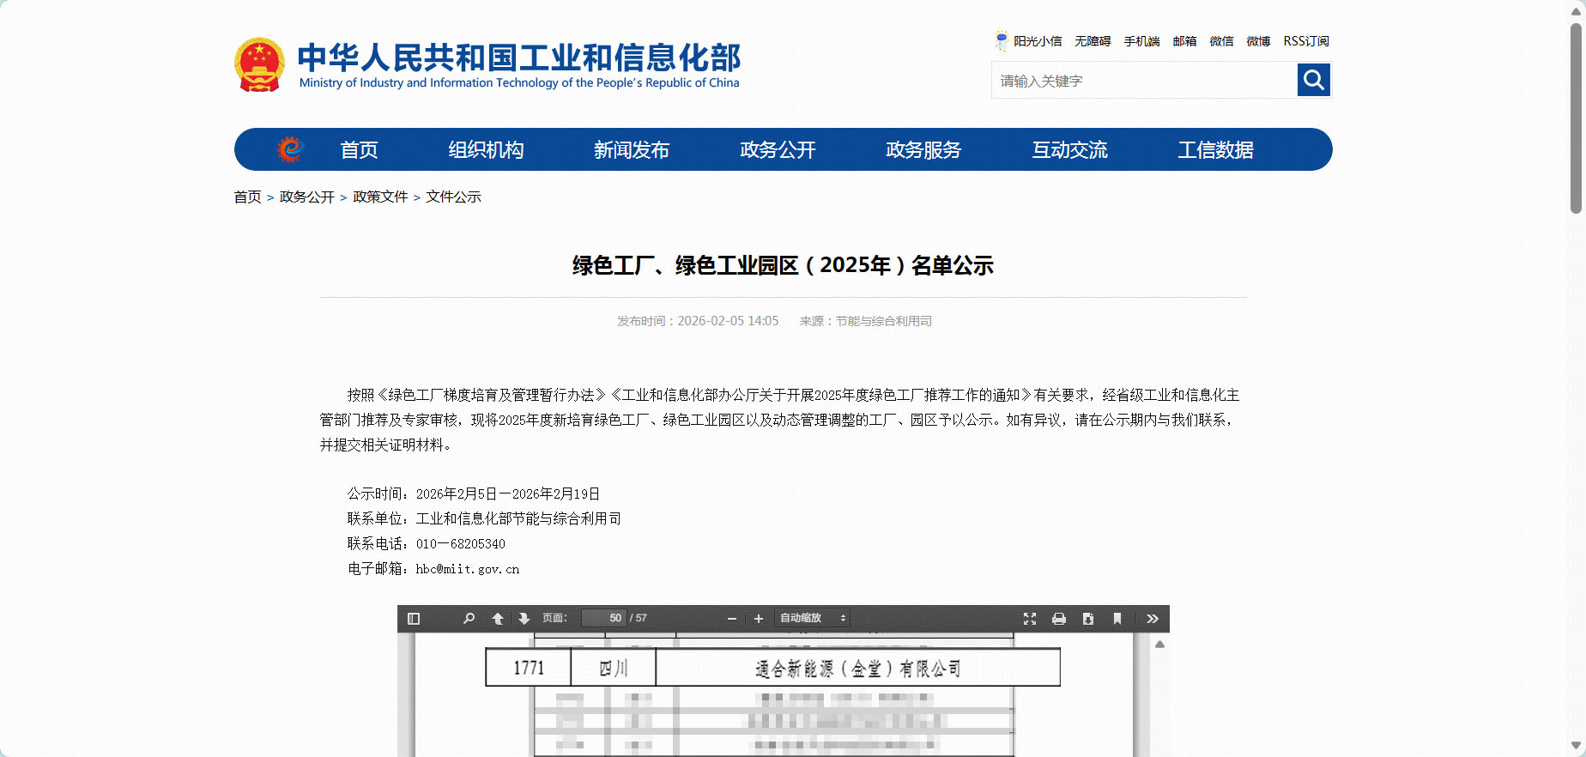Focus the 请输入关键字 search box
This screenshot has width=1586, height=757.
[x=1144, y=81]
